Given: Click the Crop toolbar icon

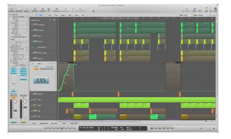Looking at the screenshot, I should (x=73, y=9).
